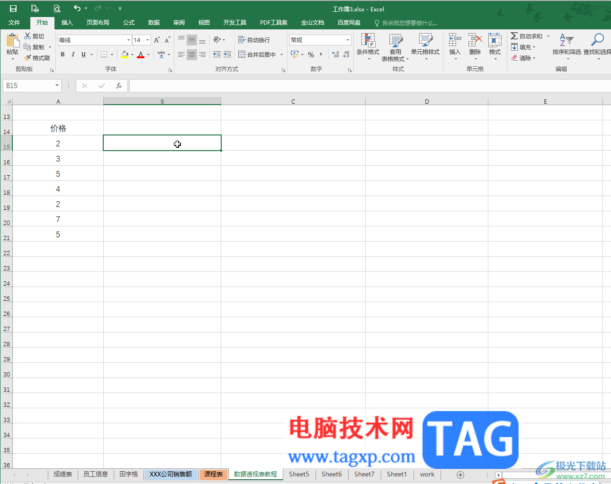Viewport: 611px width, 484px height.
Task: Switch to the 开发工具 Developer tab
Action: pos(235,22)
